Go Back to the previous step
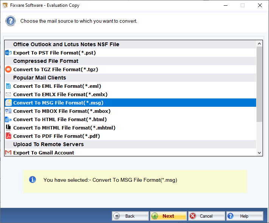Viewport: 269px width, 223px height. click(x=130, y=216)
